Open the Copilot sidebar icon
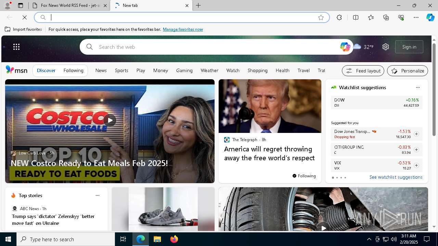438x246 pixels. 430,17
